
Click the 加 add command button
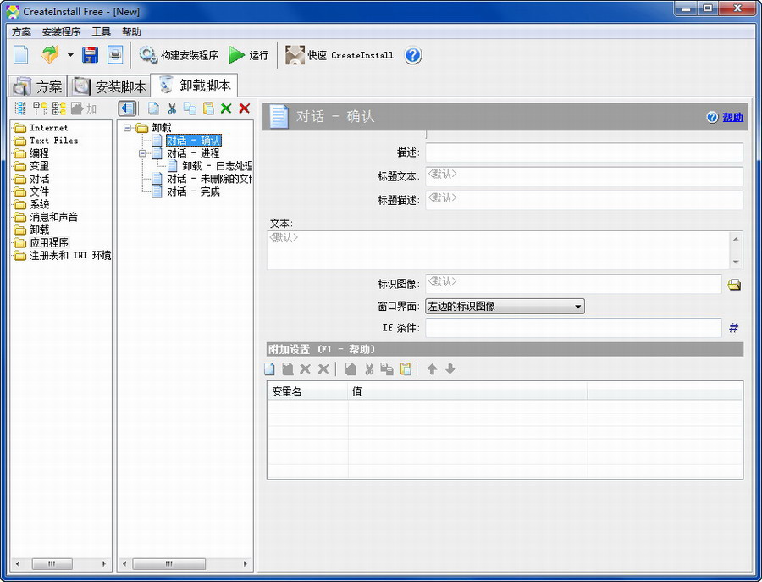pyautogui.click(x=84, y=108)
